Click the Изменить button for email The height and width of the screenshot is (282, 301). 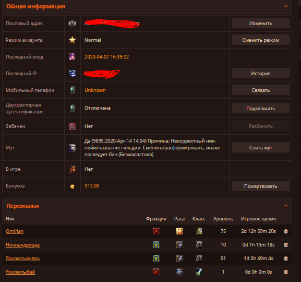[x=261, y=23]
